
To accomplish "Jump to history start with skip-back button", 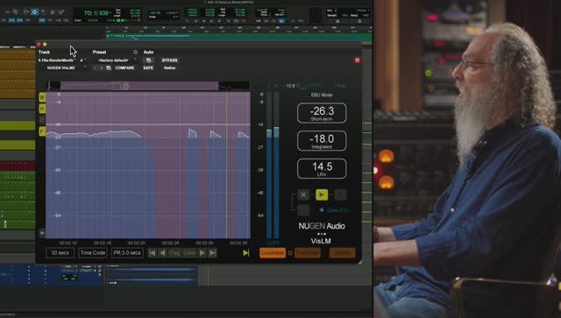I will tap(152, 253).
